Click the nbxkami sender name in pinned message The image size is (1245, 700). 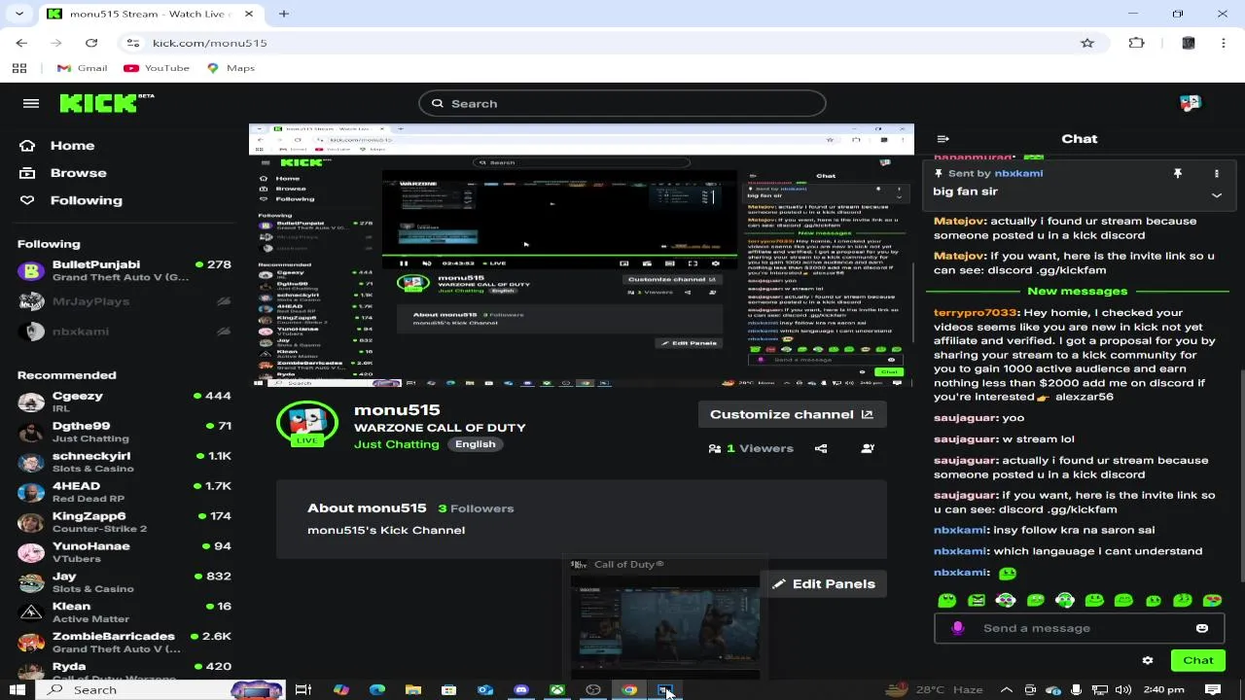click(x=1018, y=173)
